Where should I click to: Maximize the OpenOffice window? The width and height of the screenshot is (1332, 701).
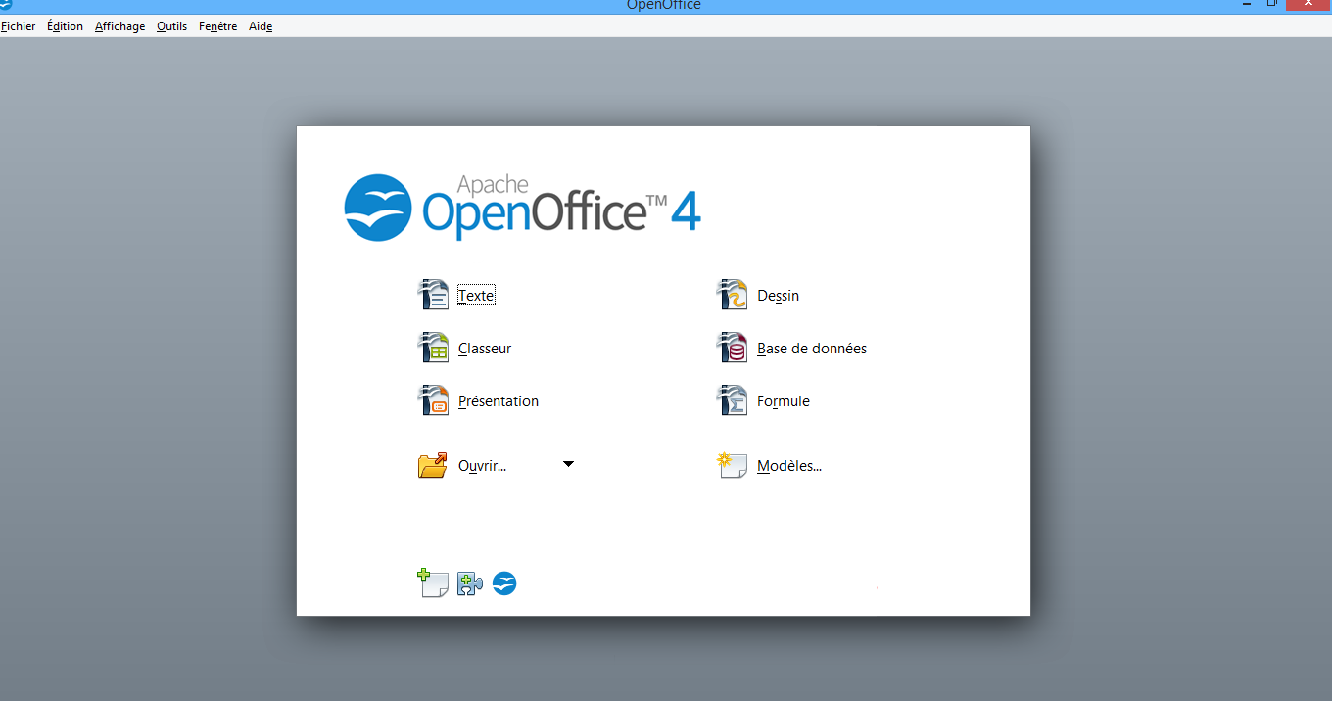coord(1271,4)
